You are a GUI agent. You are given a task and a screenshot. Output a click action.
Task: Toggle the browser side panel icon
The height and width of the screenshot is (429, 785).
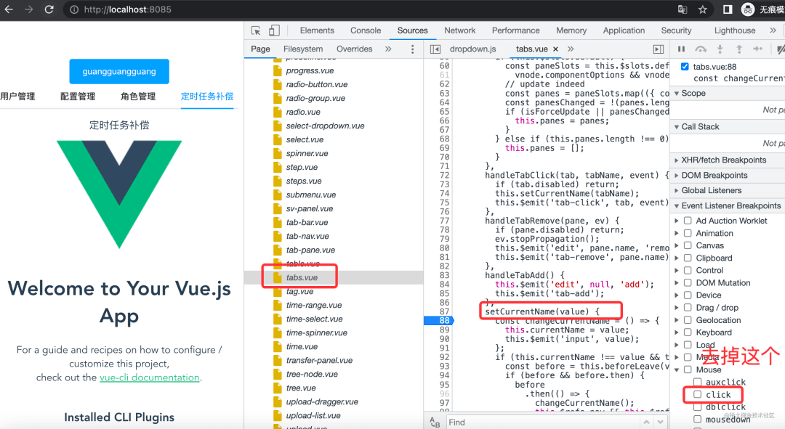click(x=728, y=9)
